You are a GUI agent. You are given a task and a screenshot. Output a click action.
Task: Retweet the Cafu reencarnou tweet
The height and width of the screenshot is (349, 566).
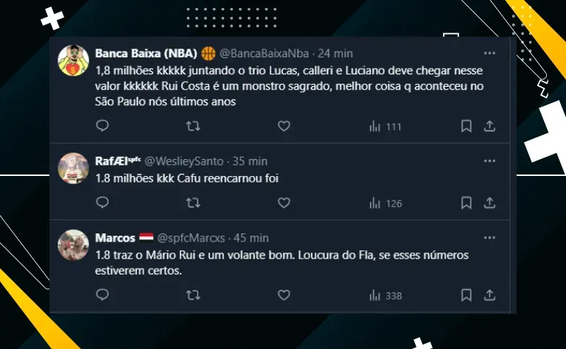[x=193, y=202]
